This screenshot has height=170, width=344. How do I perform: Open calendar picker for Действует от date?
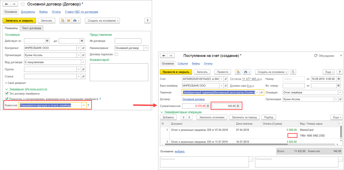pos(47,41)
